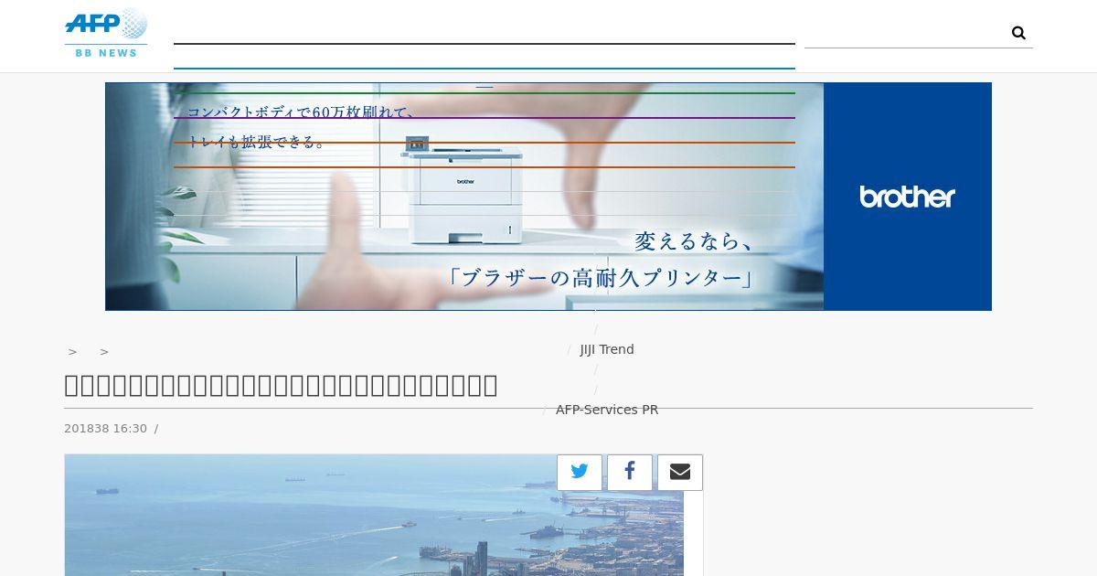The width and height of the screenshot is (1097, 576).
Task: Click the search magnifier icon
Action: (1018, 33)
